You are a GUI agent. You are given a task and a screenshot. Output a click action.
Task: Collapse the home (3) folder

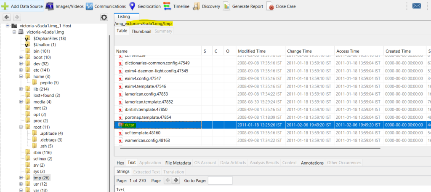click(x=21, y=77)
